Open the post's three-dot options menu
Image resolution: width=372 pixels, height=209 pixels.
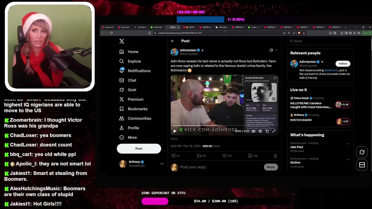(x=276, y=50)
